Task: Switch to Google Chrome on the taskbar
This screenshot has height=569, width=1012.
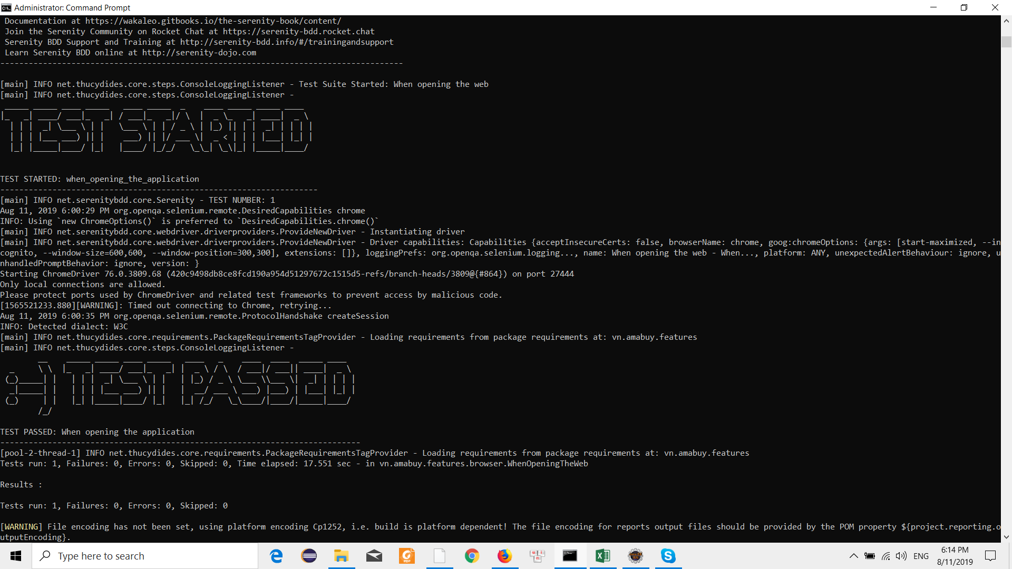Action: pyautogui.click(x=472, y=556)
